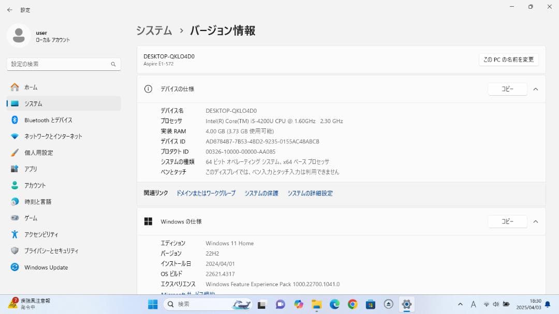Select the 個人用設定 section in the sidebar
The height and width of the screenshot is (314, 559).
41,152
